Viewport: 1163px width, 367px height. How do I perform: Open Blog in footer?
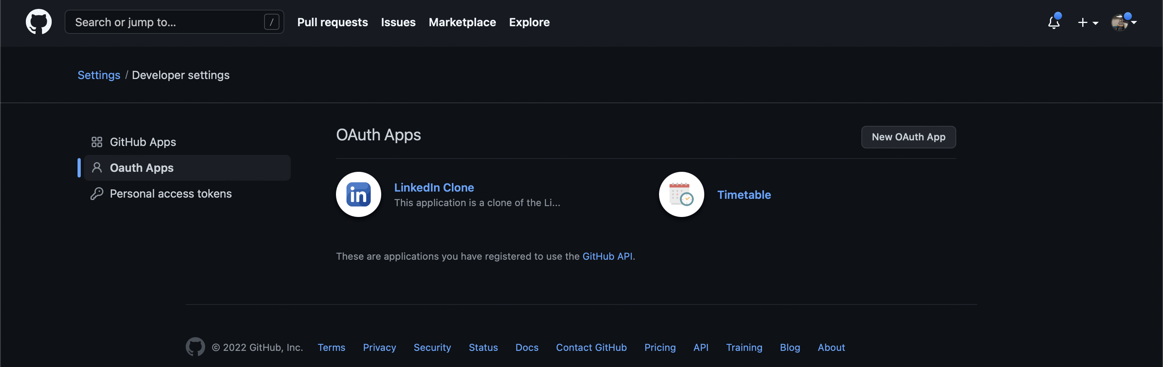coord(789,347)
